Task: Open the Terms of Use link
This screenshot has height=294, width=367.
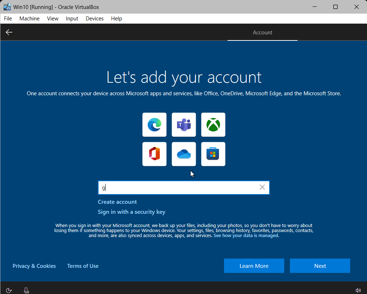Action: (83, 266)
